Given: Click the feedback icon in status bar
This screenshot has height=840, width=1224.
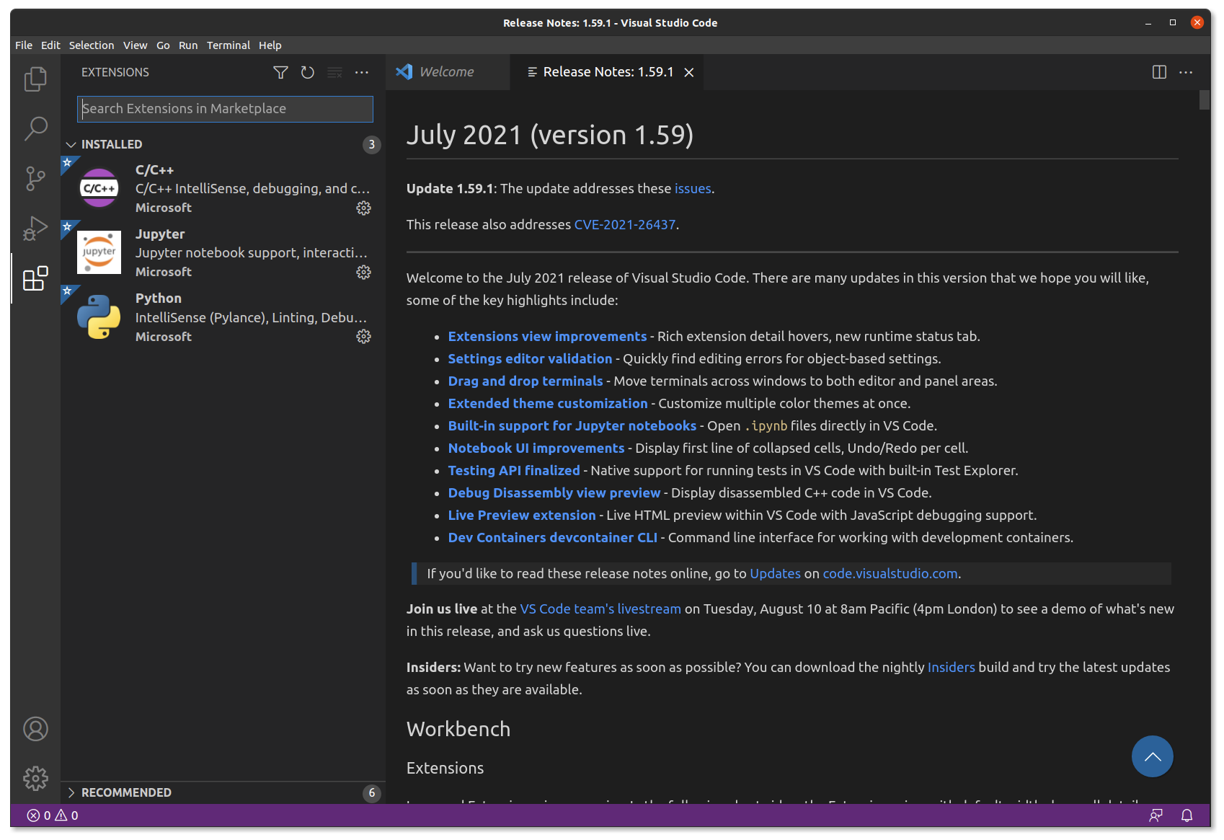Looking at the screenshot, I should pos(1156,815).
